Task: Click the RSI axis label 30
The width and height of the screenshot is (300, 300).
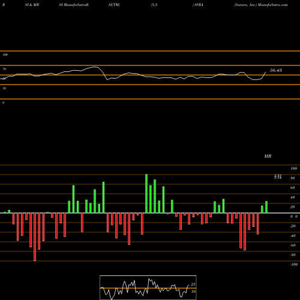Action: pos(4,88)
